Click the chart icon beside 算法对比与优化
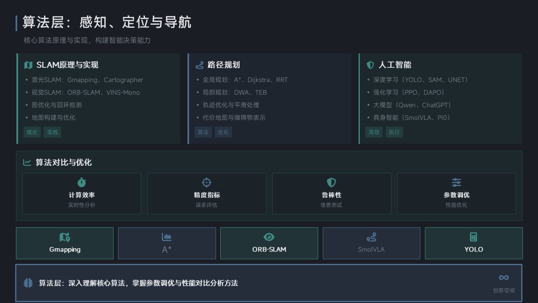538x303 pixels. pos(27,162)
